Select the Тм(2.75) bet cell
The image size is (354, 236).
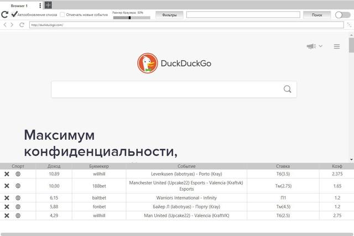click(x=283, y=186)
